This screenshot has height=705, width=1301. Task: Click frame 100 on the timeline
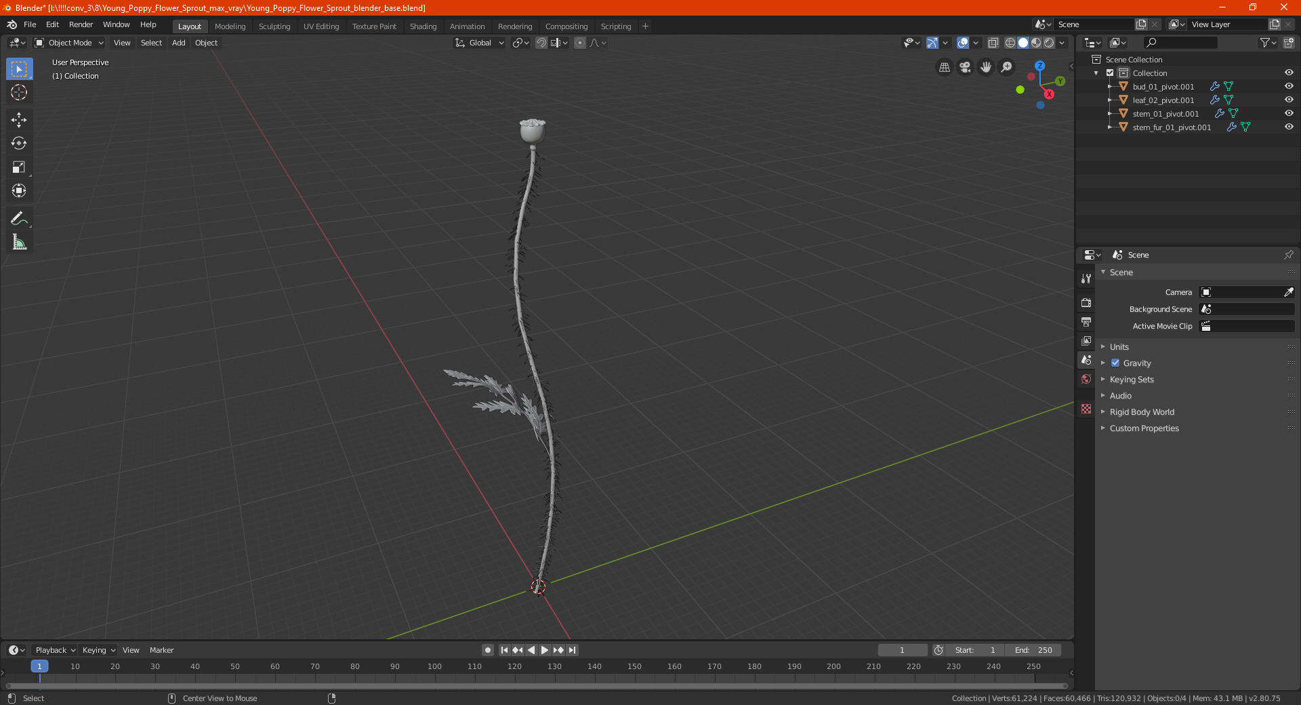coord(434,666)
